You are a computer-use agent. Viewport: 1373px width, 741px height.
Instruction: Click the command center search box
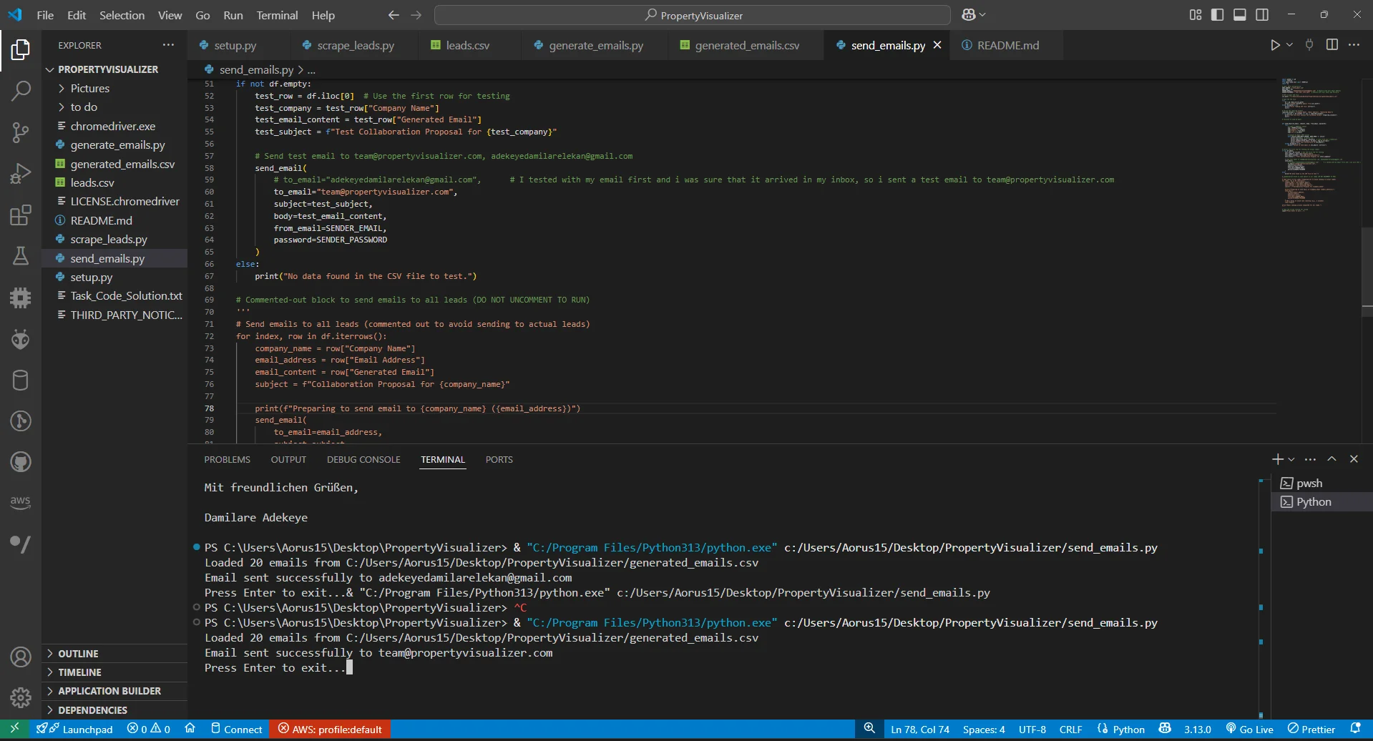click(x=693, y=15)
